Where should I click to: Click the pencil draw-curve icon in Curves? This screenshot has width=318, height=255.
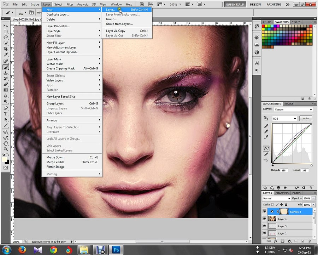click(x=266, y=154)
